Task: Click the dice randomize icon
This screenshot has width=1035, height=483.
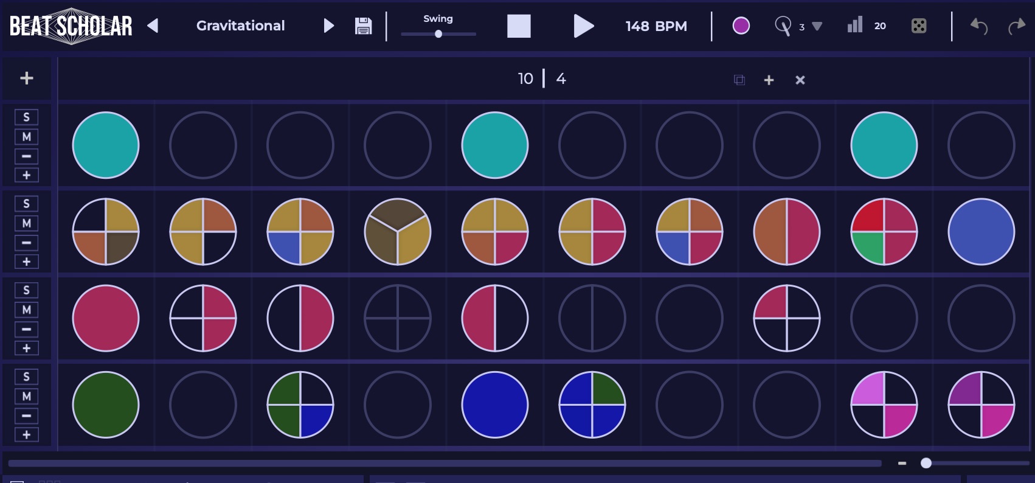Action: tap(918, 26)
